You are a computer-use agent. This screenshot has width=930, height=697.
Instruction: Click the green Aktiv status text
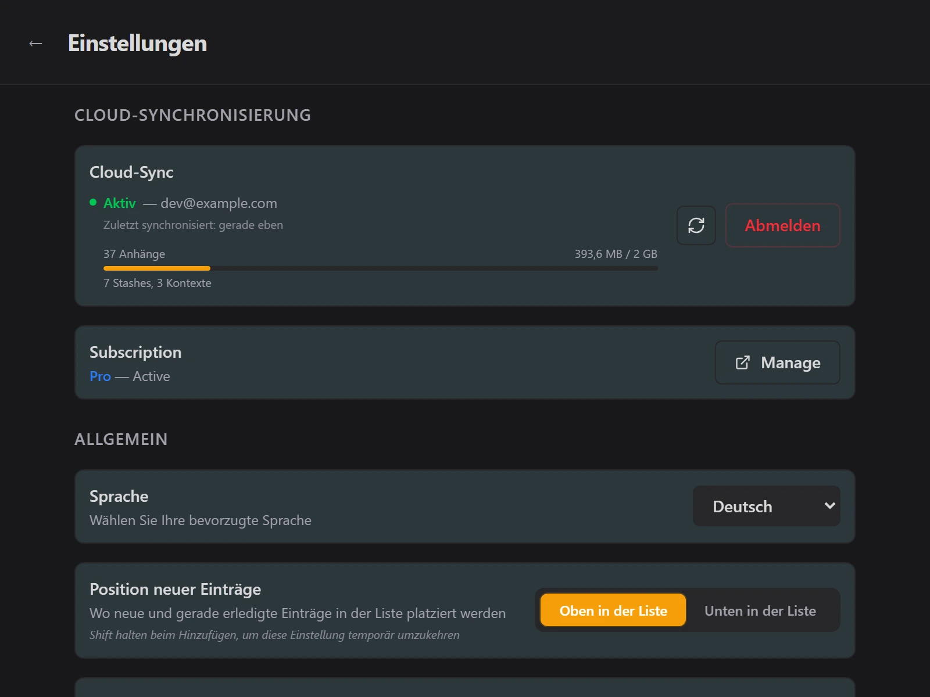click(120, 203)
